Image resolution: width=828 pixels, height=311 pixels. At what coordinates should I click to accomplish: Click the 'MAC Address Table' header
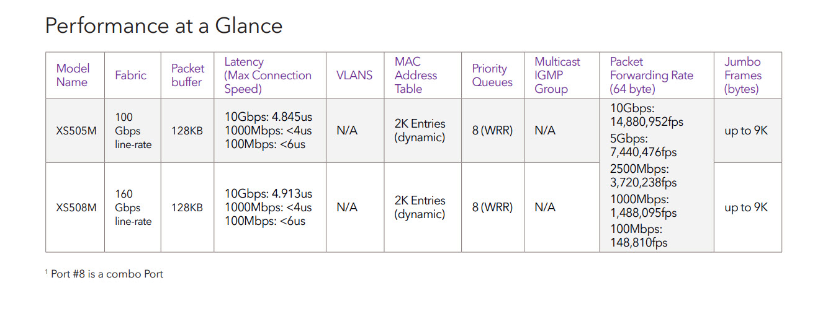[416, 75]
